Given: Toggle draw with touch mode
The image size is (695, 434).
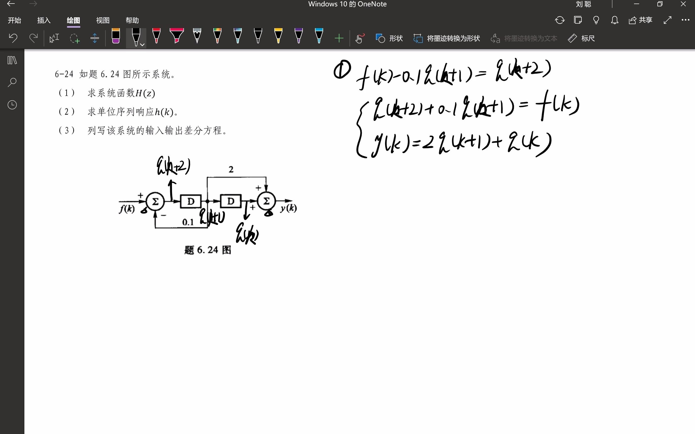Looking at the screenshot, I should pos(359,38).
